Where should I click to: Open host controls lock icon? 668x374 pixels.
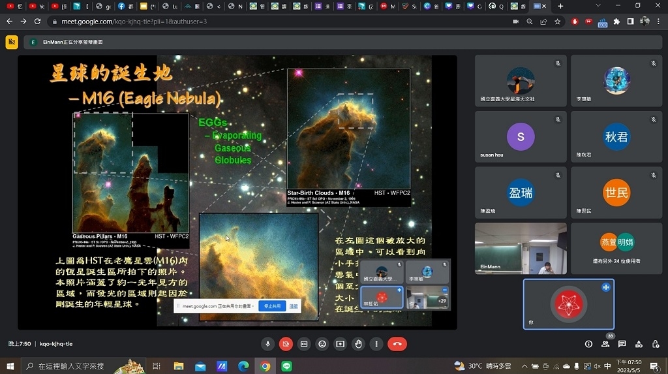click(x=656, y=344)
